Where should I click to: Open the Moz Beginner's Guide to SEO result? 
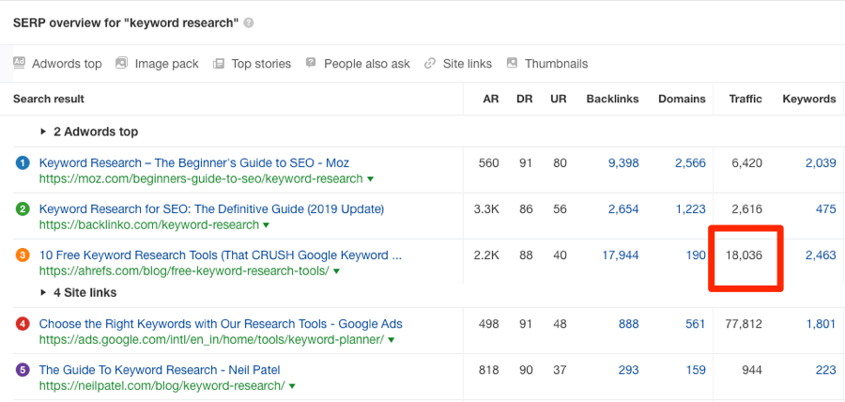[x=194, y=162]
